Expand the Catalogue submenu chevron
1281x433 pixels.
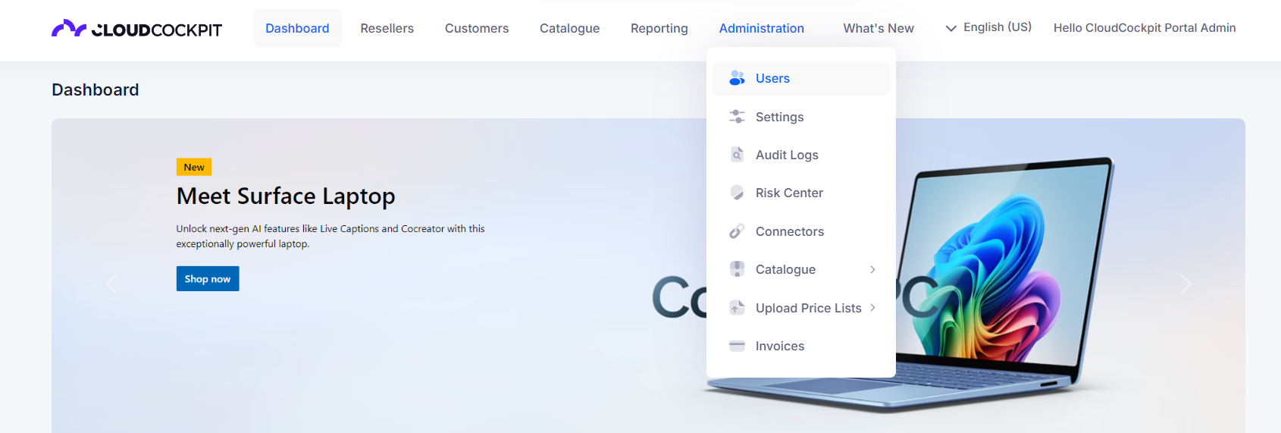pos(873,269)
